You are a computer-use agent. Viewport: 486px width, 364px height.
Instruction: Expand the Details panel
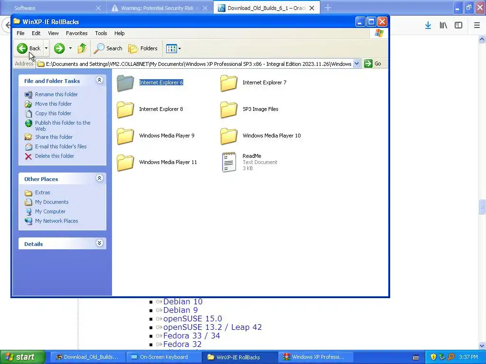point(99,243)
